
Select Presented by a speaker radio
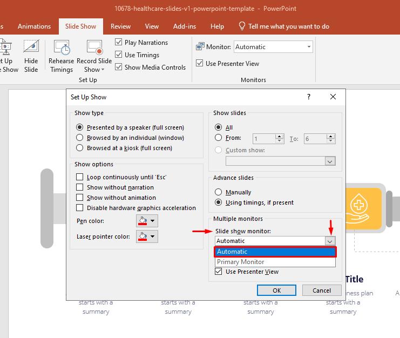(79, 127)
